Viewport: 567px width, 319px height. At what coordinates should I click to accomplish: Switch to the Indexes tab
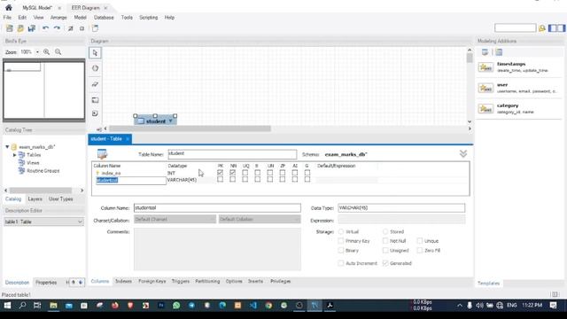point(123,281)
